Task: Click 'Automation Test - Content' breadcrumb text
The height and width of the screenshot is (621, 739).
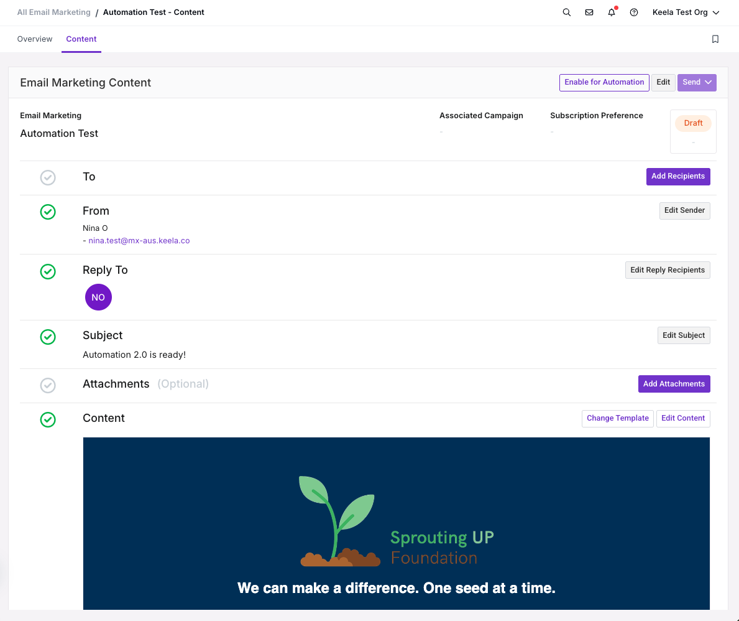Action: pyautogui.click(x=154, y=12)
